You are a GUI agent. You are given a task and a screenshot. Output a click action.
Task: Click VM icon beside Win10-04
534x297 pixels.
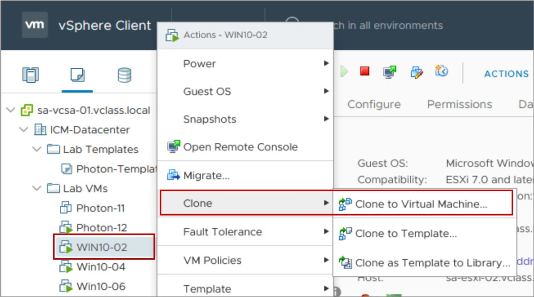tap(66, 267)
